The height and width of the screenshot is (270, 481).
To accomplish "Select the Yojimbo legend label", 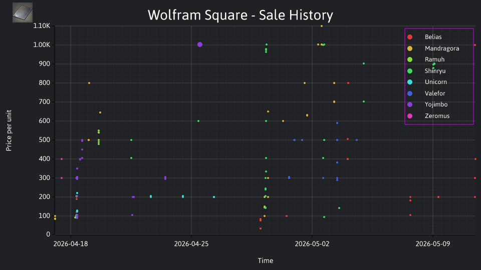I will point(436,104).
